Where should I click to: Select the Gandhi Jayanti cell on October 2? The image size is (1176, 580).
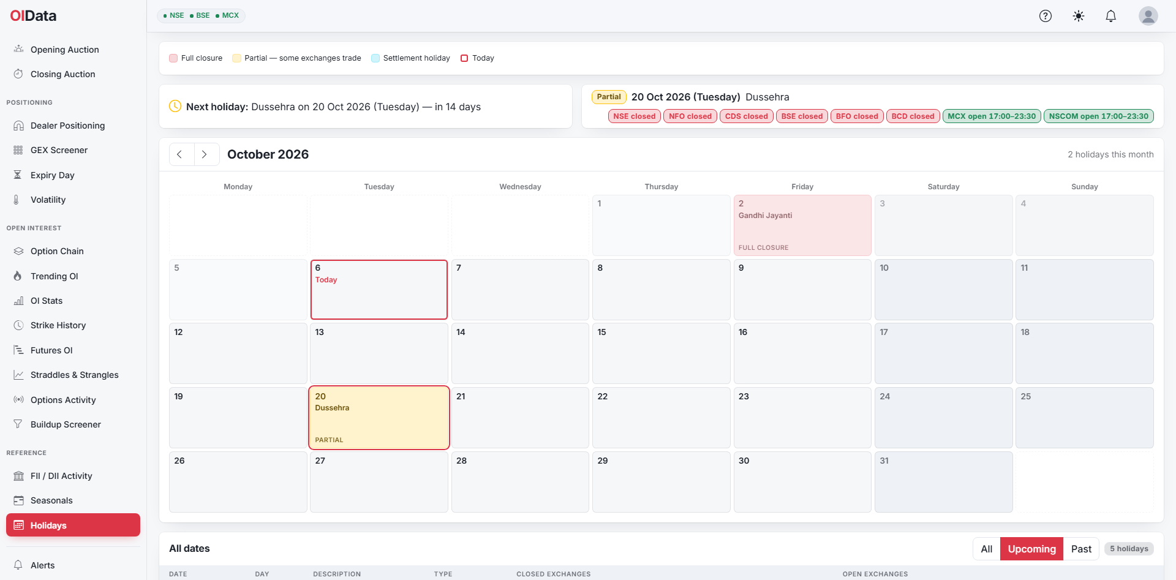[x=802, y=225]
